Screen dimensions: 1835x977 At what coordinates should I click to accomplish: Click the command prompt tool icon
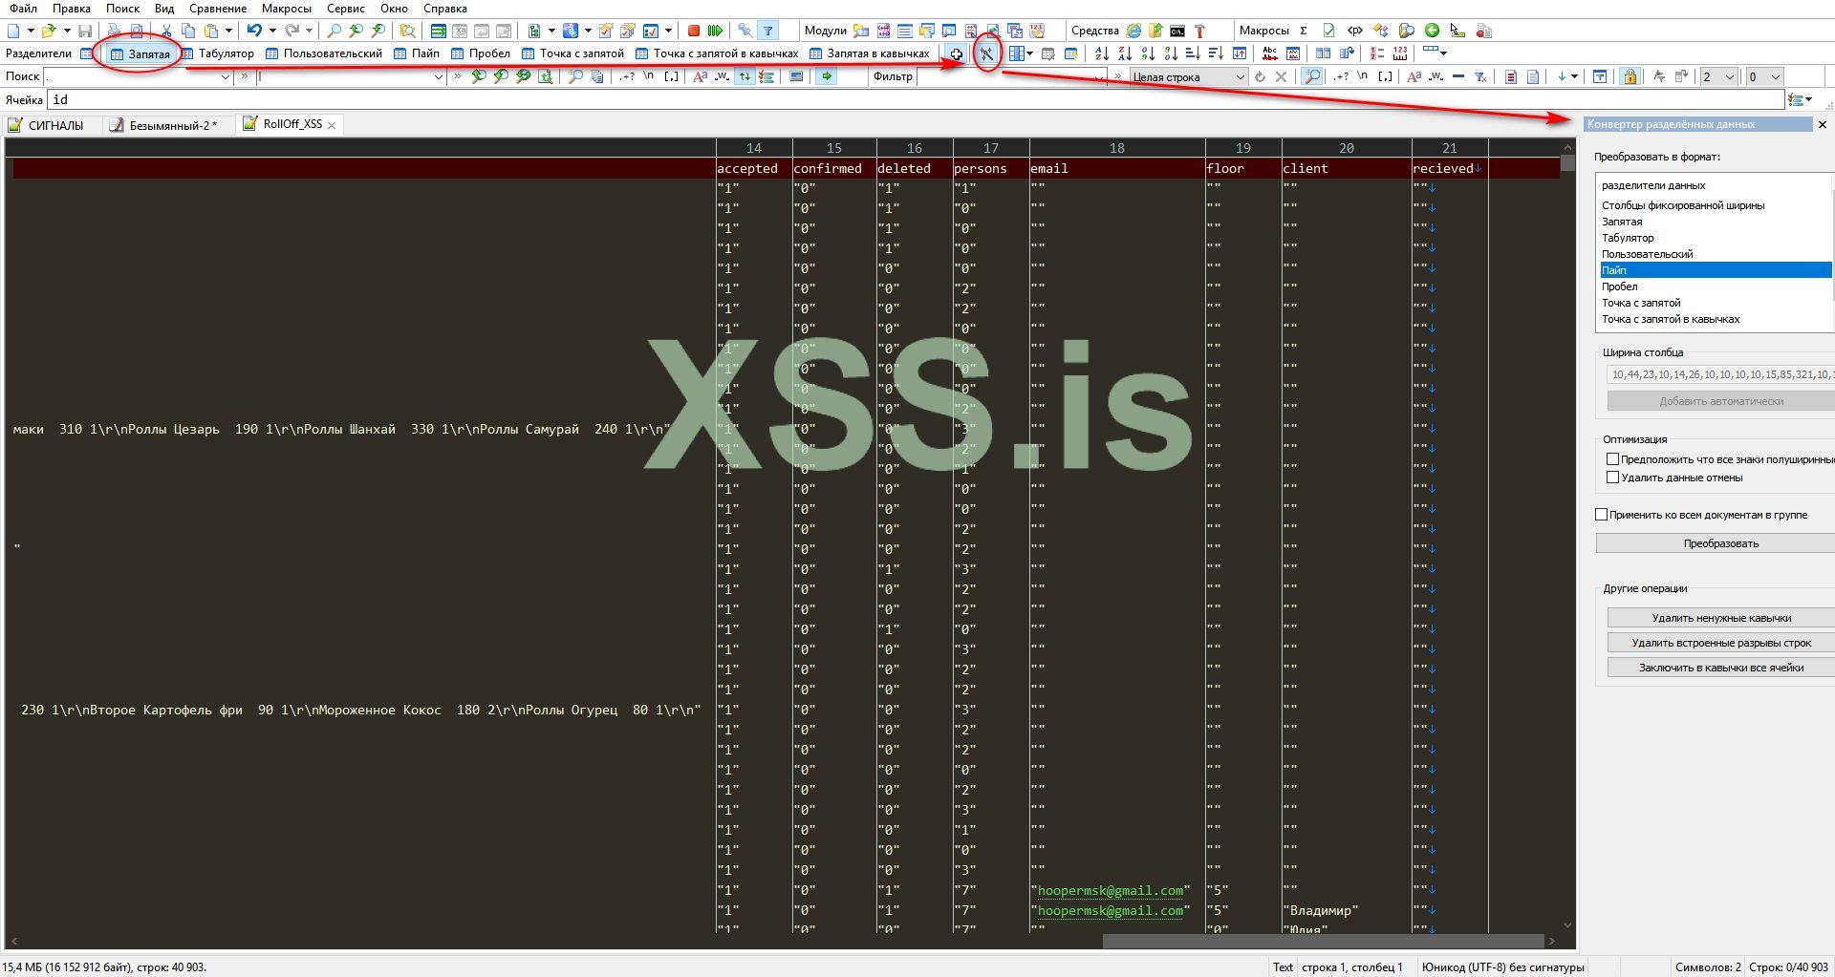(x=1177, y=31)
